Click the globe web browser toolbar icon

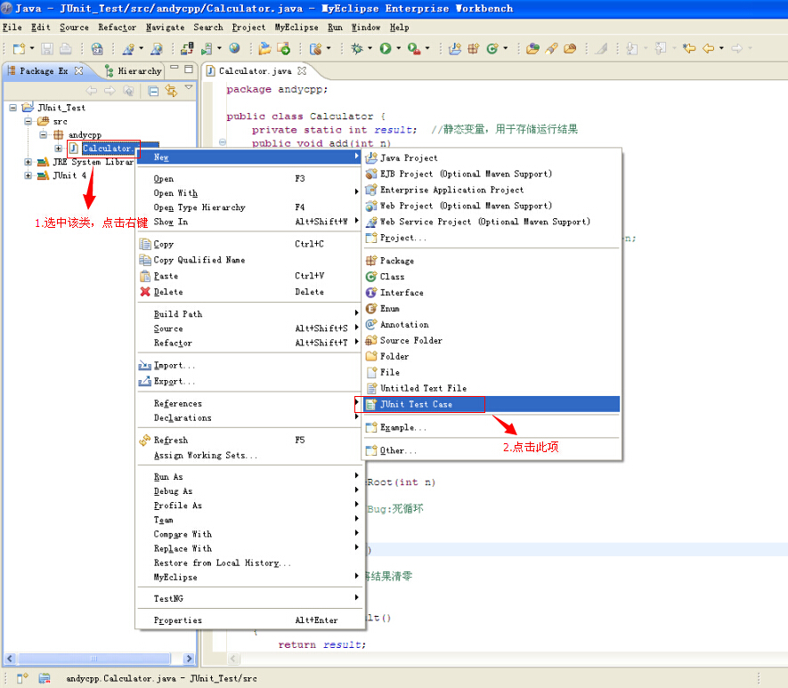coord(235,48)
